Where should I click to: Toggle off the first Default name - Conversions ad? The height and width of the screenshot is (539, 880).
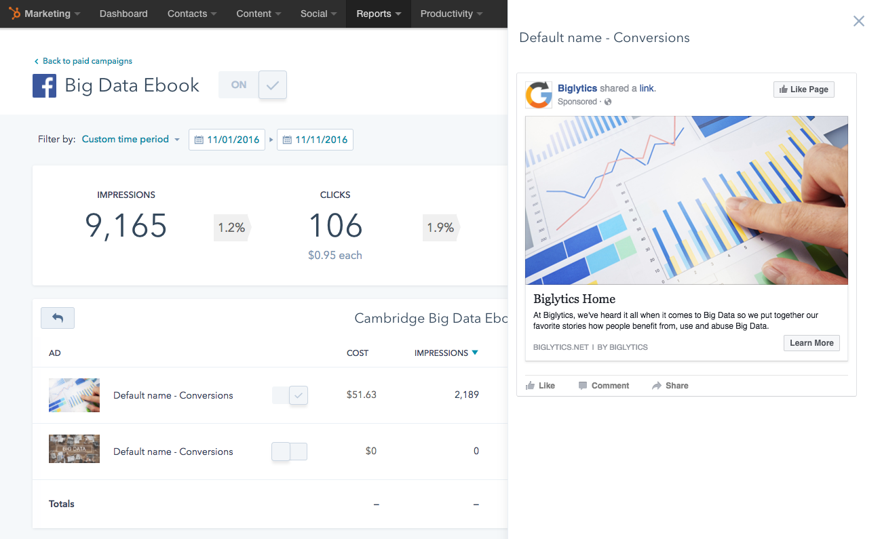290,395
